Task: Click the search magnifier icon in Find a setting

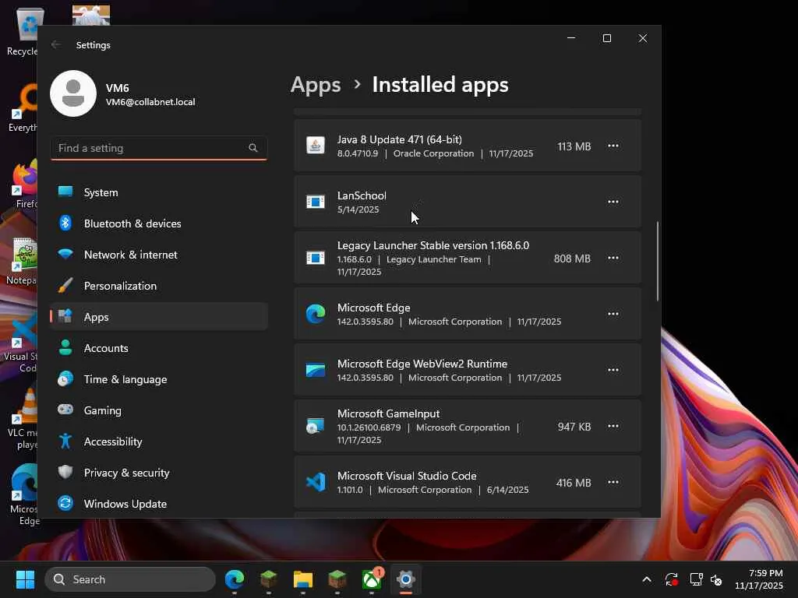Action: coord(253,148)
